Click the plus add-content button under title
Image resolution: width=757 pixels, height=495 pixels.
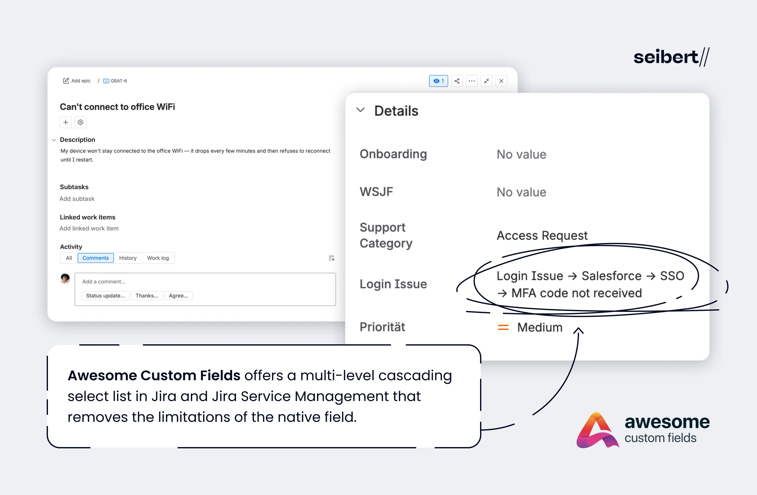pos(66,122)
